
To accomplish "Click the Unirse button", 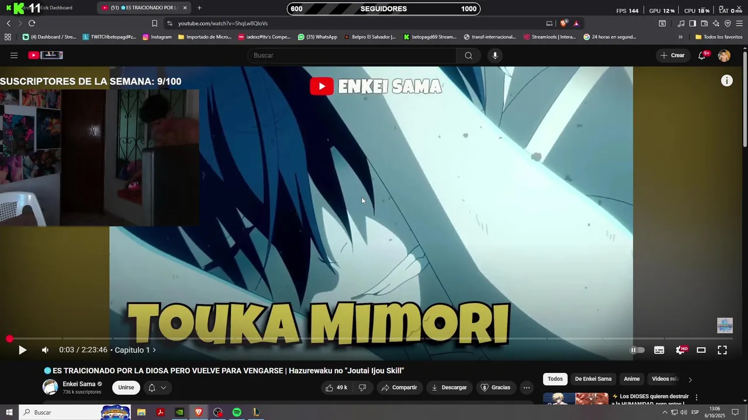I will point(126,387).
